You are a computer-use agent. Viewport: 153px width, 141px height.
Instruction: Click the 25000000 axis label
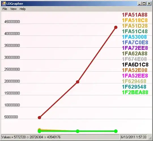pyautogui.click(x=12, y=69)
